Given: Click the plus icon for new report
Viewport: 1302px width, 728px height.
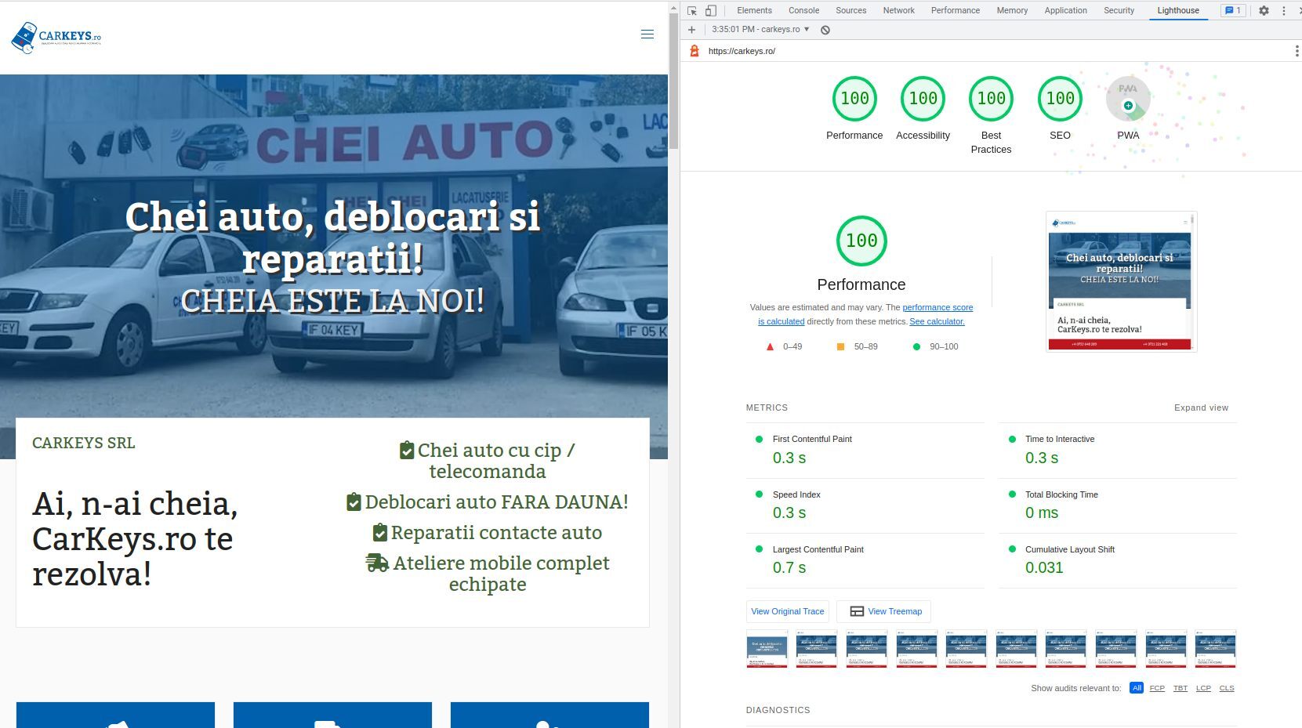Looking at the screenshot, I should point(691,30).
